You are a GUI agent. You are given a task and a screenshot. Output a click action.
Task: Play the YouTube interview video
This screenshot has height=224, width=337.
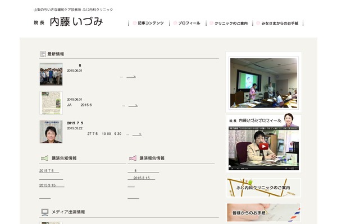coord(263,146)
